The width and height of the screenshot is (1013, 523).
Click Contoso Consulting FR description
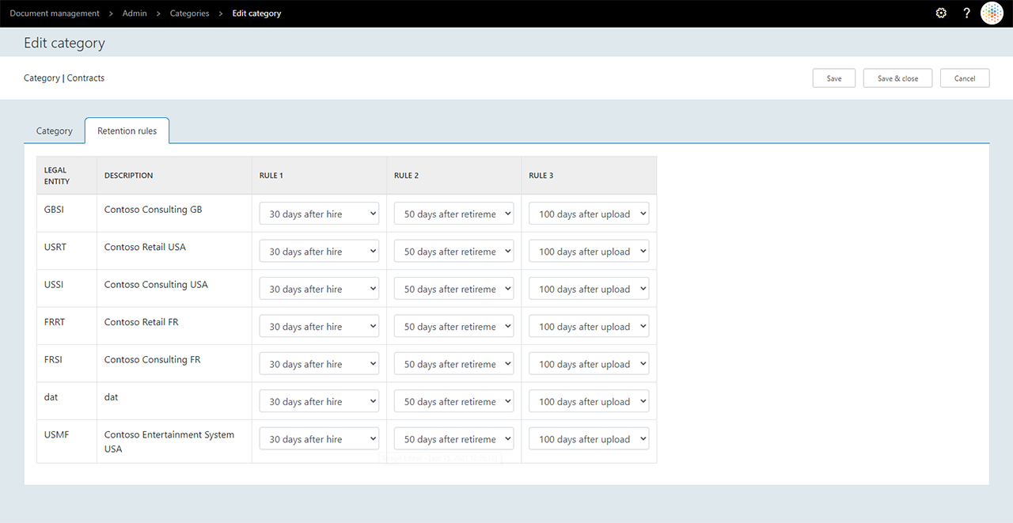pyautogui.click(x=152, y=359)
